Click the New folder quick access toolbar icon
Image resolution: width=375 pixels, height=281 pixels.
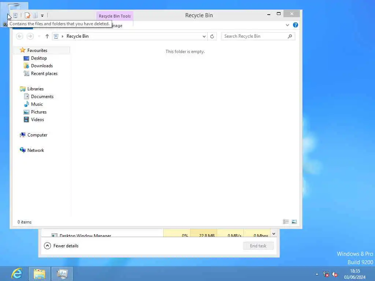click(x=35, y=15)
